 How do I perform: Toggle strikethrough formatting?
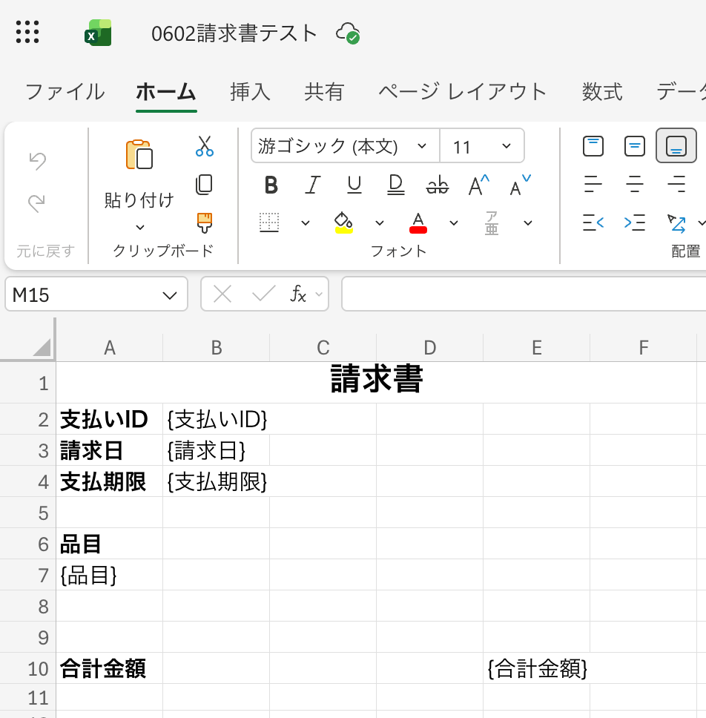pos(438,185)
